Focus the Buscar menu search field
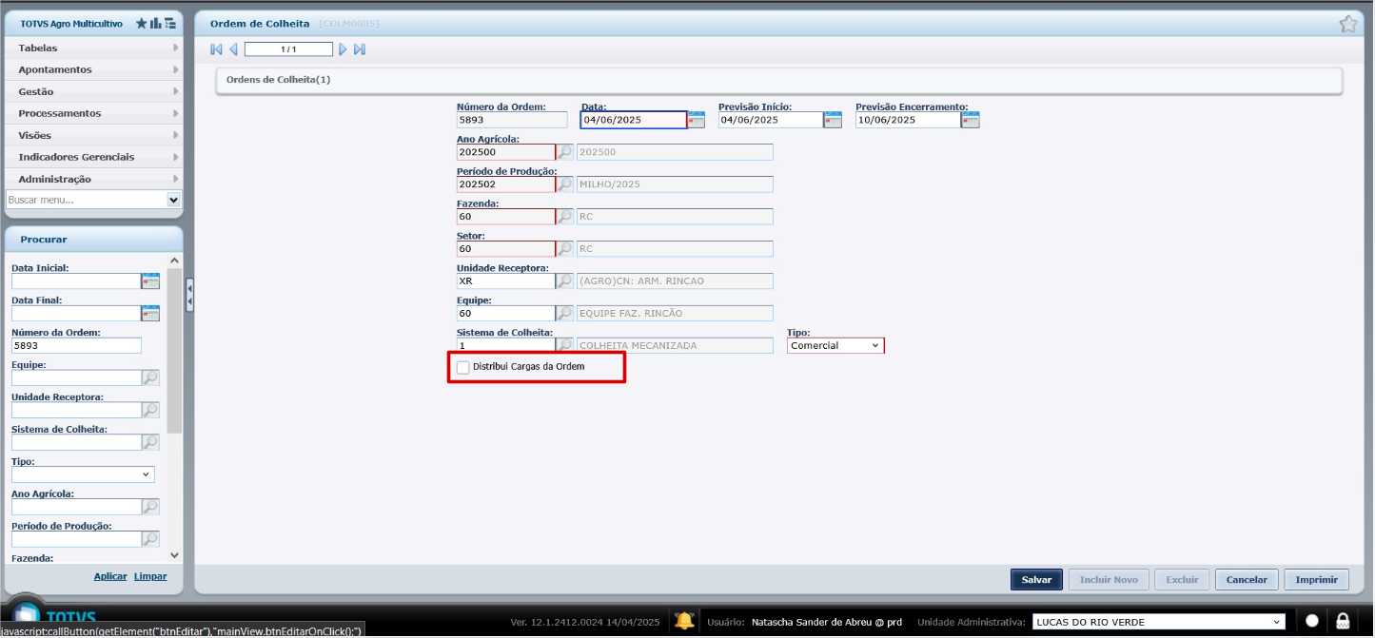Image resolution: width=1375 pixels, height=638 pixels. pos(86,201)
